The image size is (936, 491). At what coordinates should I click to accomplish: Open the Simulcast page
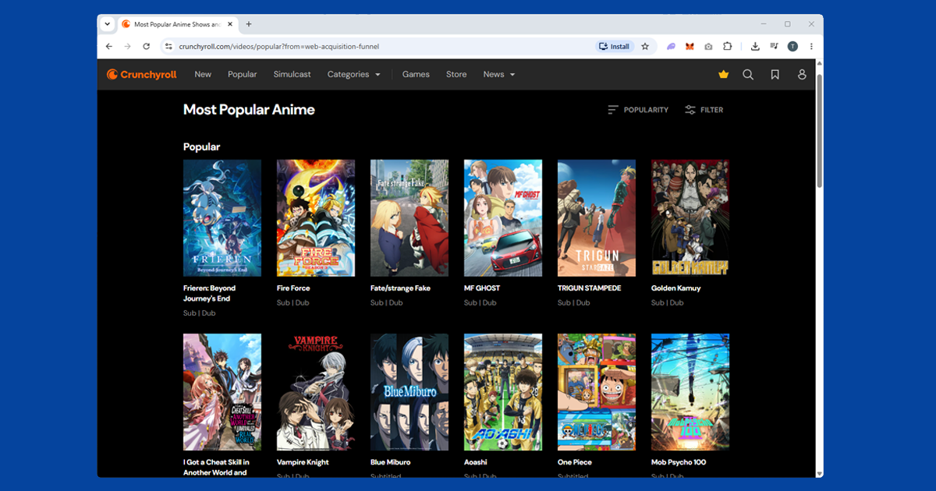(x=292, y=74)
